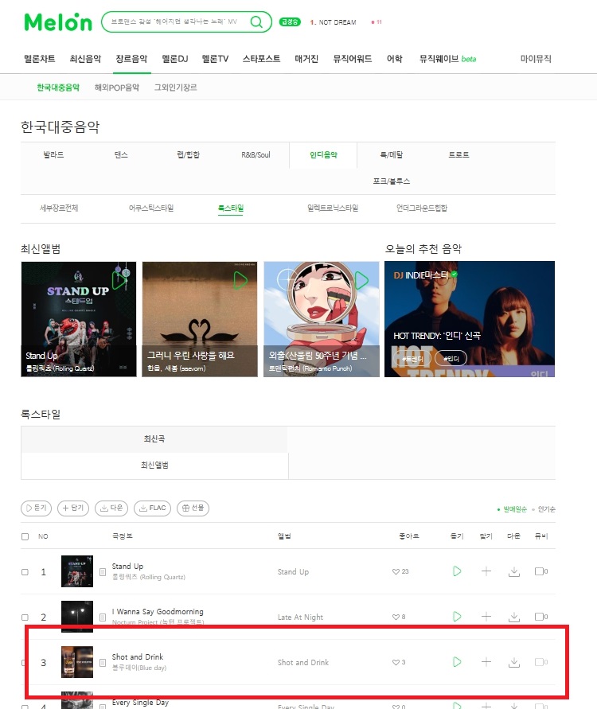Open the heart like icon for Stand Up

[x=396, y=571]
